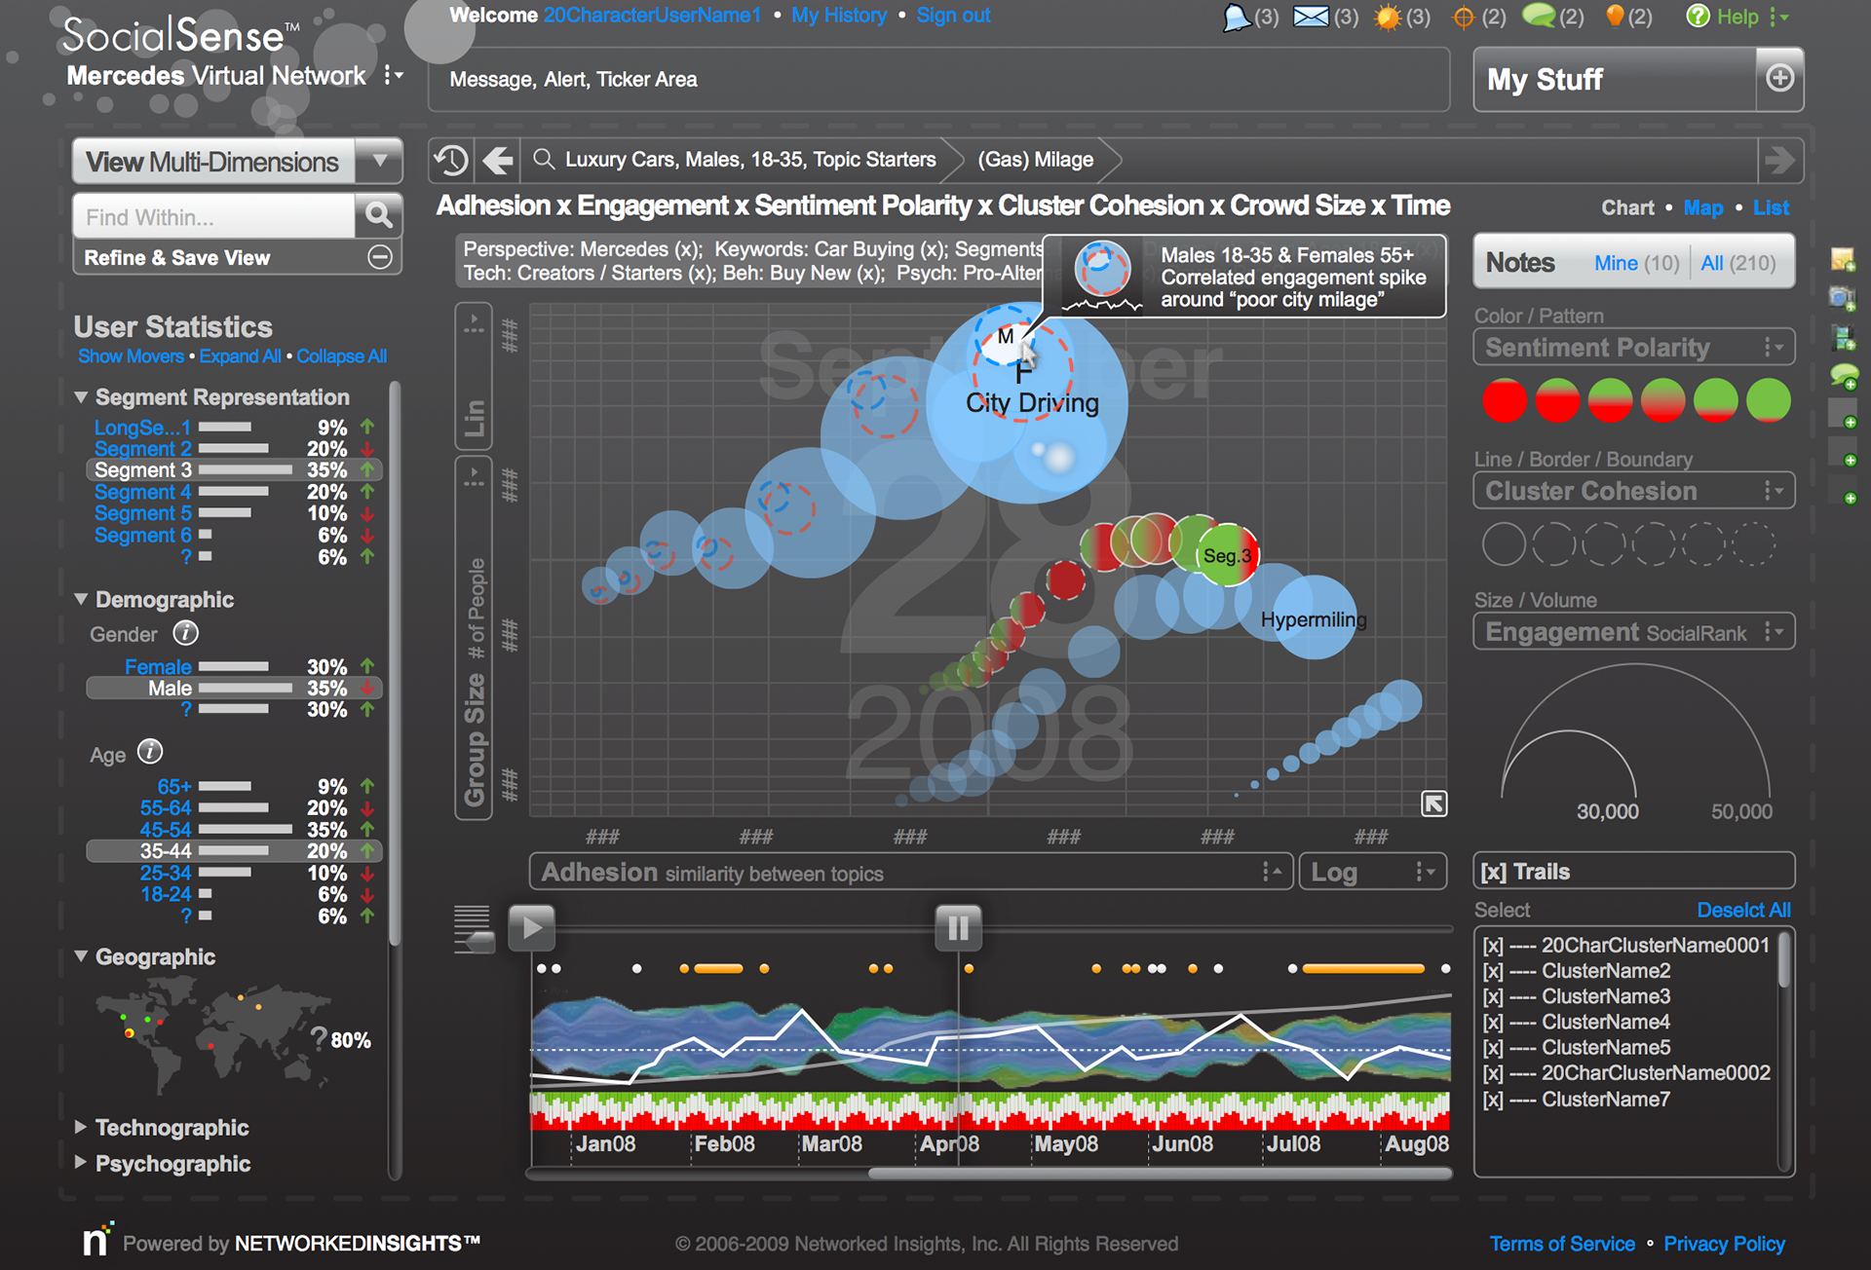Open View Multi-Dimensions dropdown arrow
Screen dimensions: 1871x1270
click(380, 161)
